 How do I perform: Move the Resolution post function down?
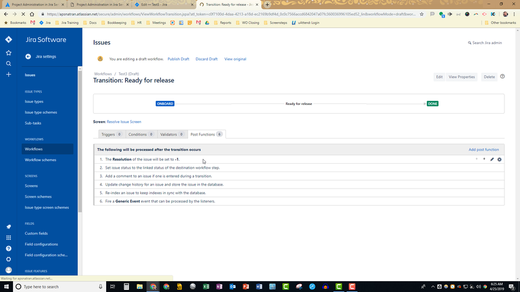(484, 159)
